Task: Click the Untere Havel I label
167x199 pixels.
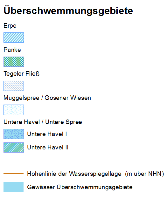Action: coord(47,134)
